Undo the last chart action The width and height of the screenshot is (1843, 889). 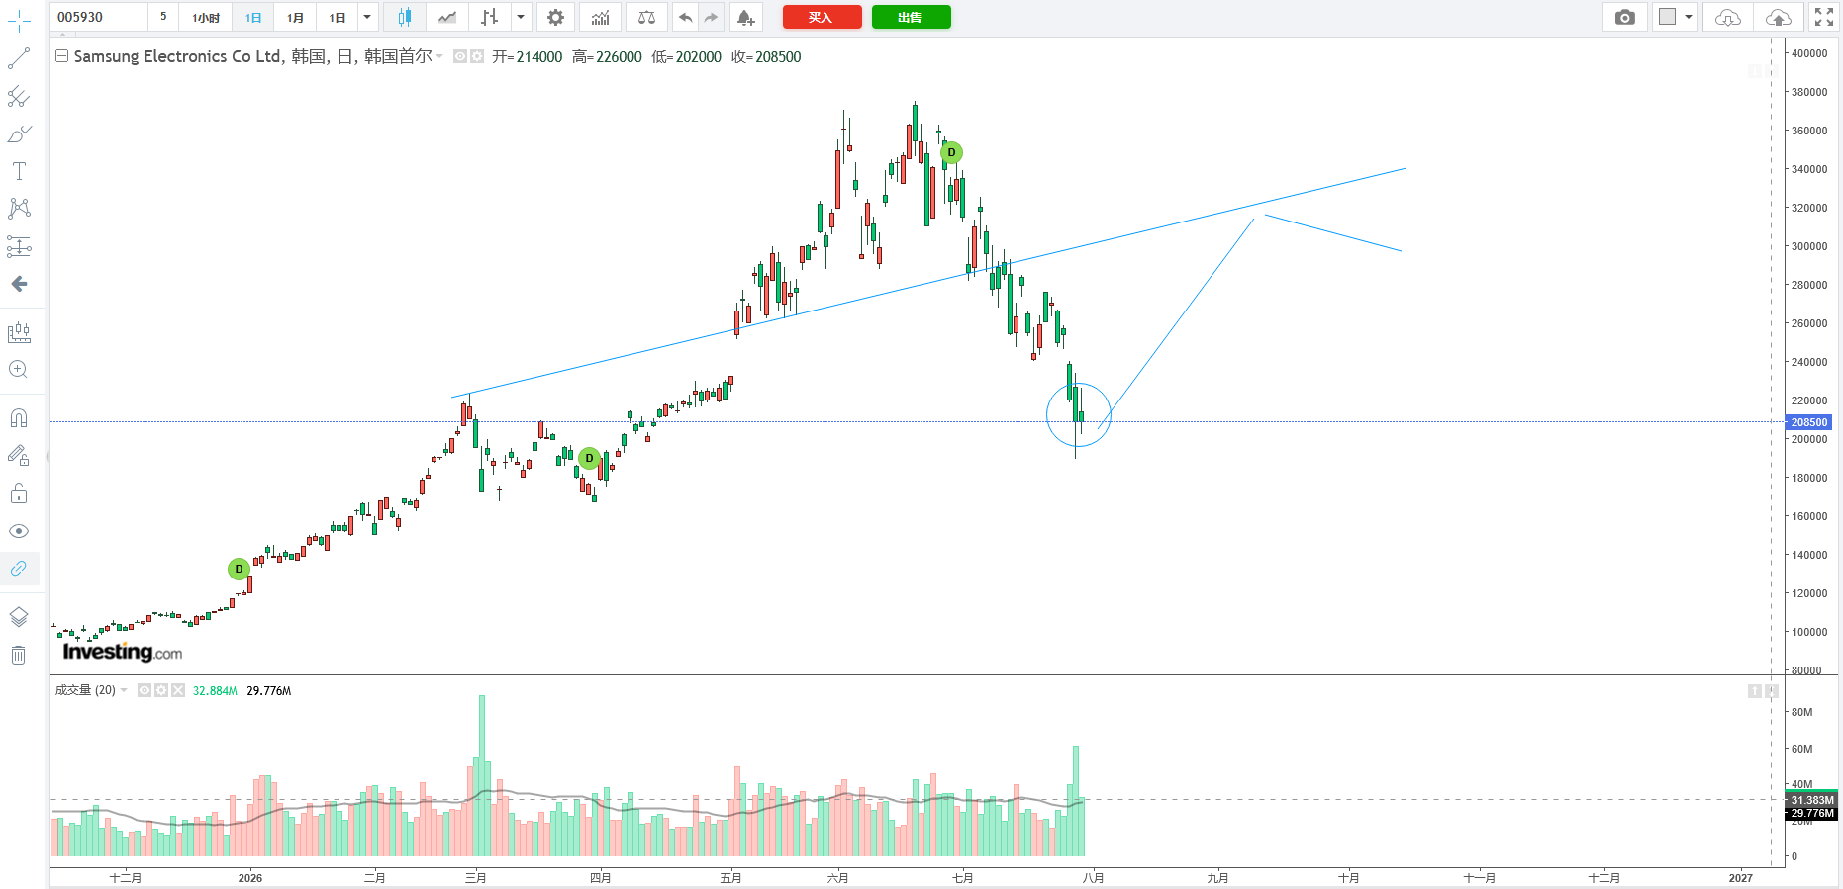[685, 17]
